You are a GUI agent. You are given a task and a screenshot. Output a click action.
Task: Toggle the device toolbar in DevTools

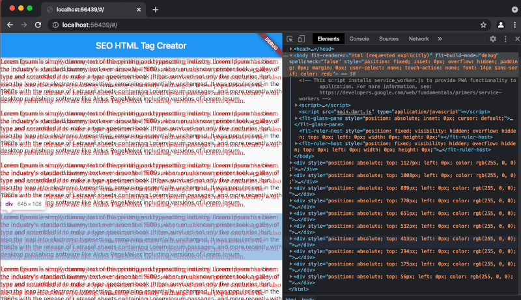click(302, 39)
